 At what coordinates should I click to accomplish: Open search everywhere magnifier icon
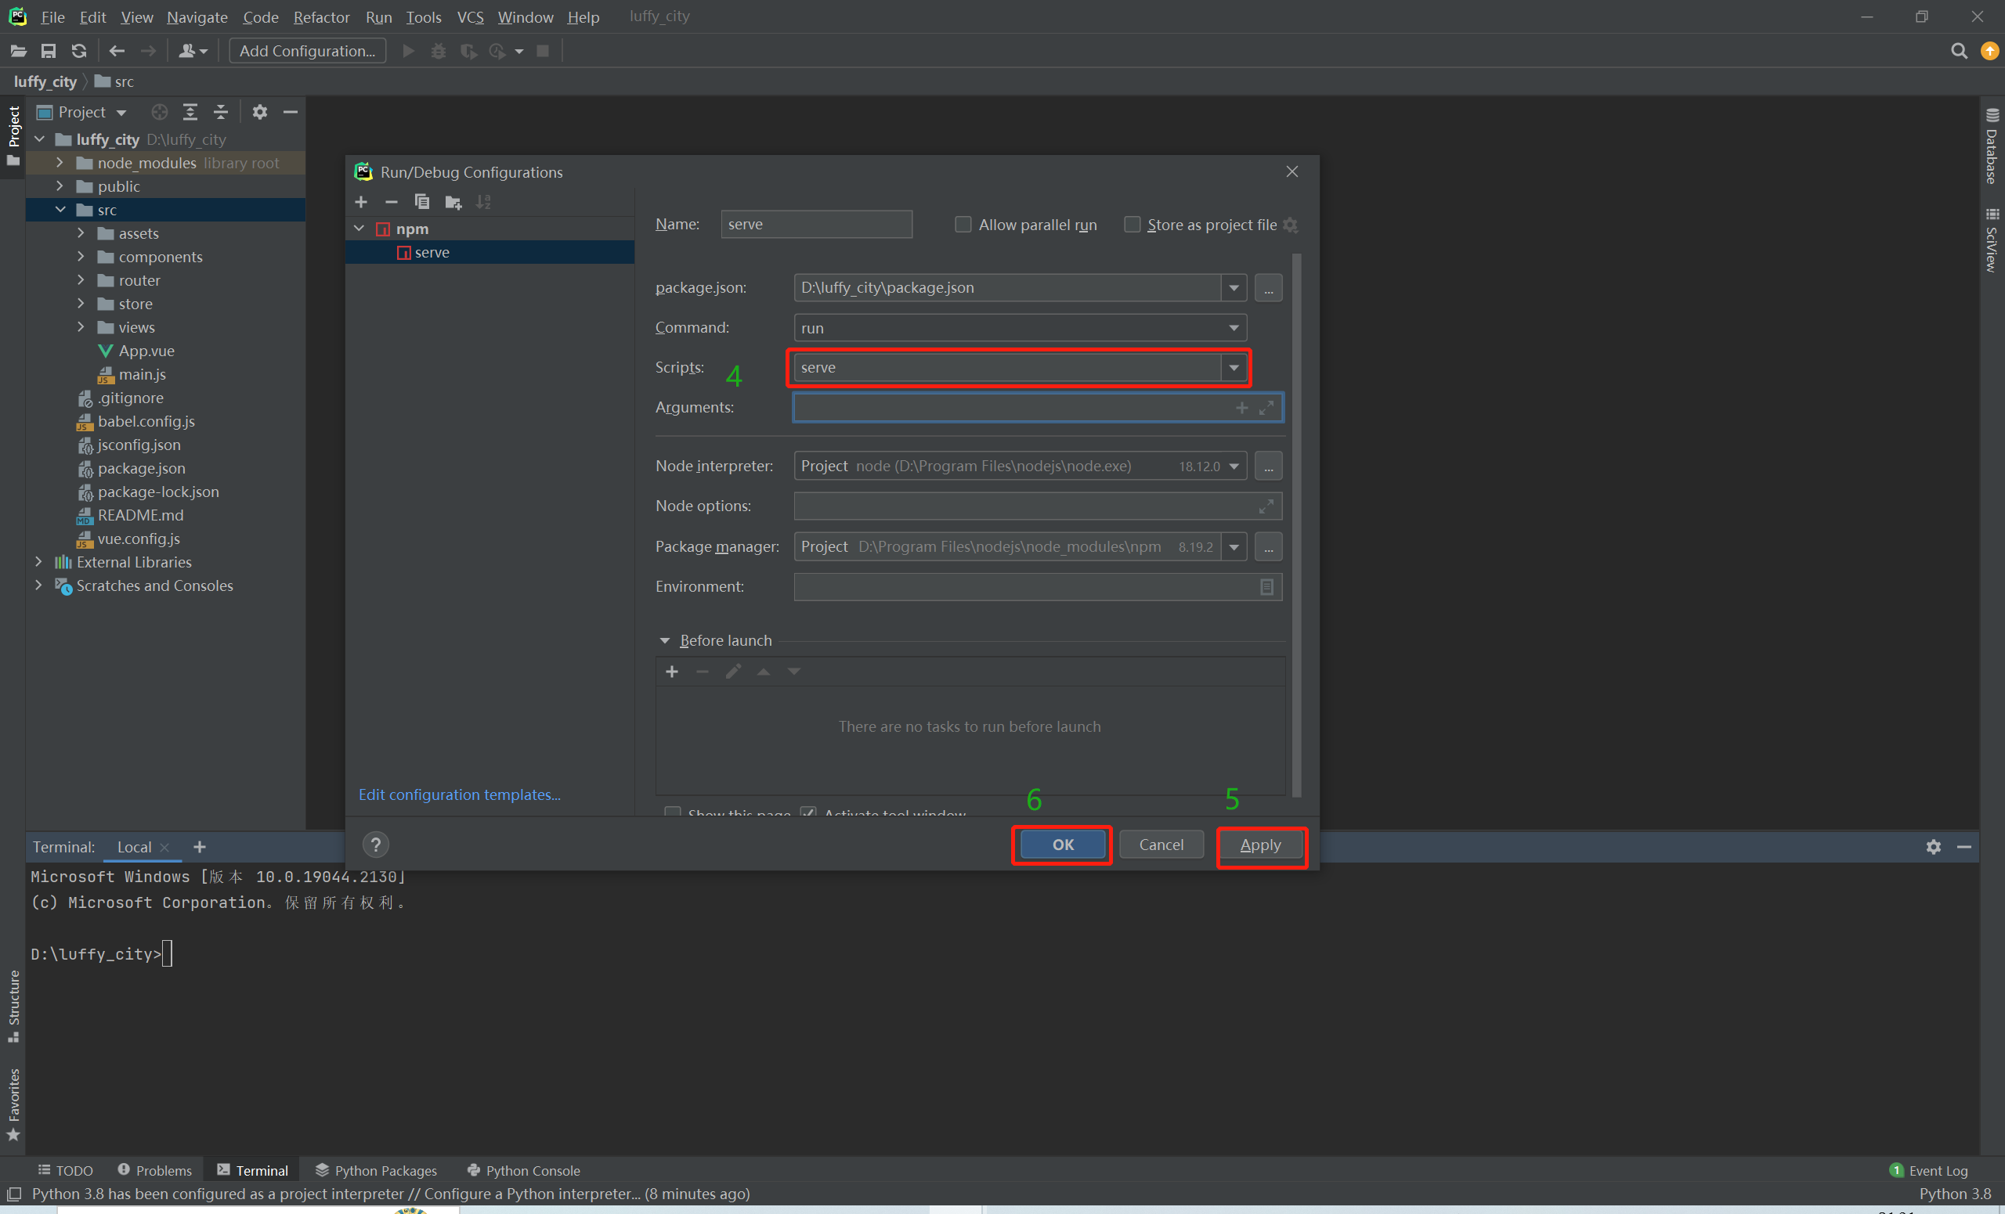point(1959,51)
